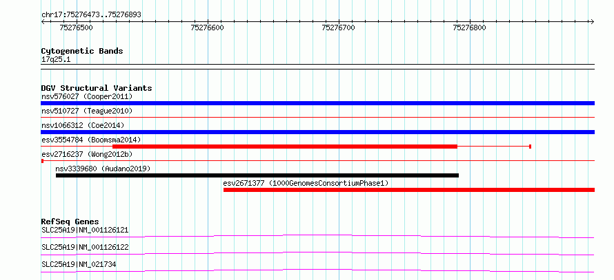Click the chr17:75276473..75276893 region label
Screen dimensions: 614x280
(x=91, y=15)
